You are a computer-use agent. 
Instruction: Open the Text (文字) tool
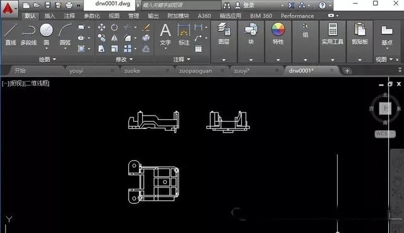coord(165,34)
